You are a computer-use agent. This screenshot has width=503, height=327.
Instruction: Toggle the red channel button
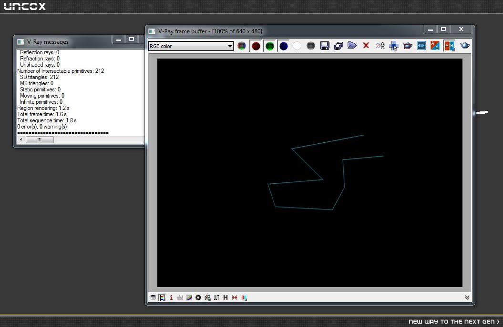pos(256,46)
